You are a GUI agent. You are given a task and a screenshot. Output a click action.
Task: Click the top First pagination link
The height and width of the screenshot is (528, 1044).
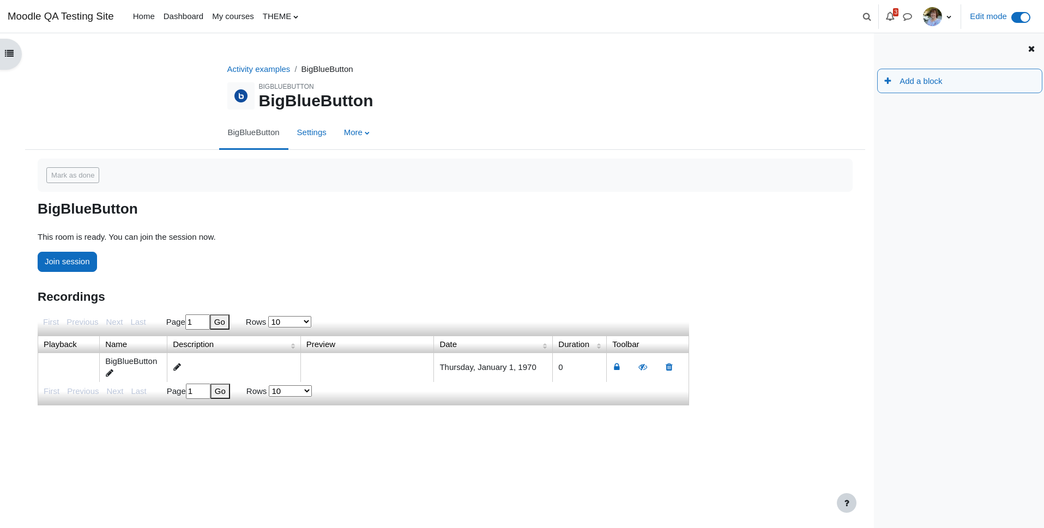[51, 322]
